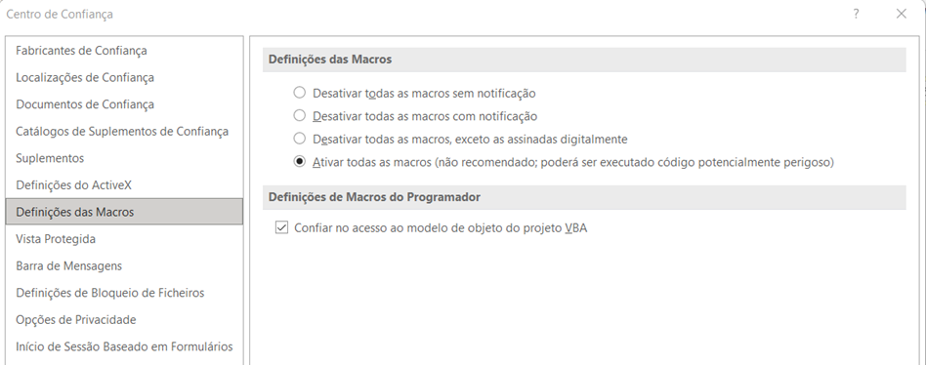
Task: Open the help question mark icon
Action: 856,15
